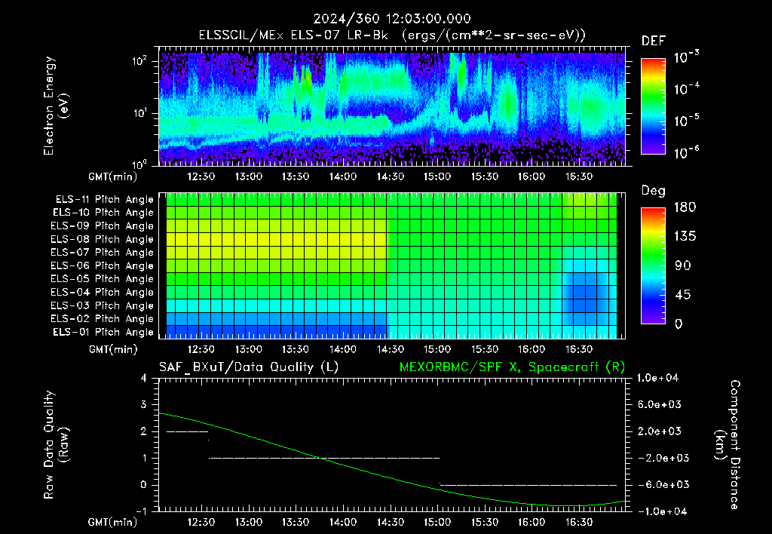Click the 12:30 time label under the spectrogram
The image size is (772, 534).
tap(201, 176)
